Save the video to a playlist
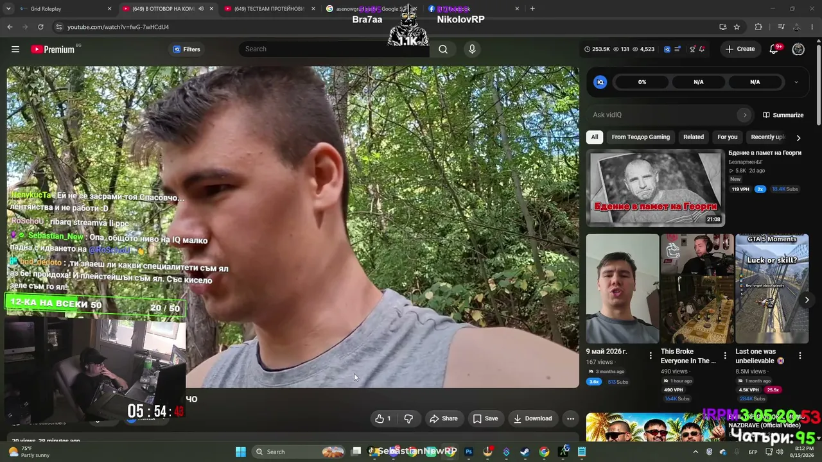 pyautogui.click(x=485, y=418)
